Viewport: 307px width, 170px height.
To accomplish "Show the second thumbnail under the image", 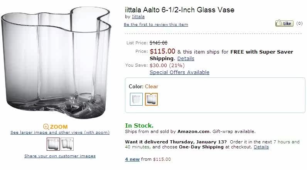I will pos(67,144).
